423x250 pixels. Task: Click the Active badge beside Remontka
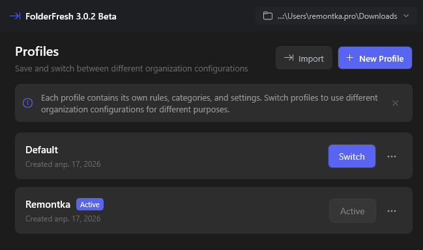point(90,205)
